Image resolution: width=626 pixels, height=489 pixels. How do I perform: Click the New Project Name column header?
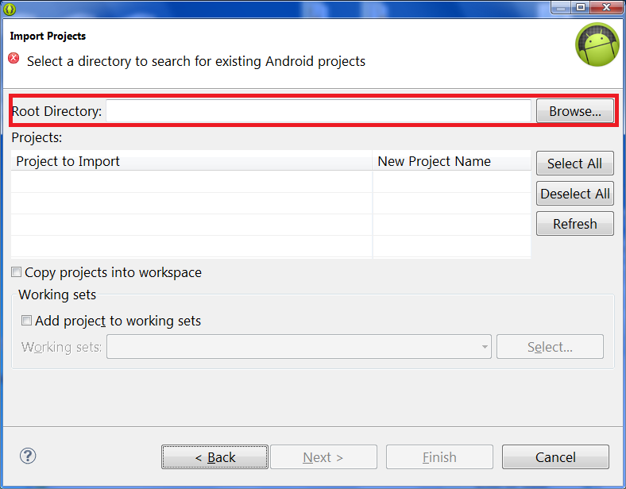point(451,161)
